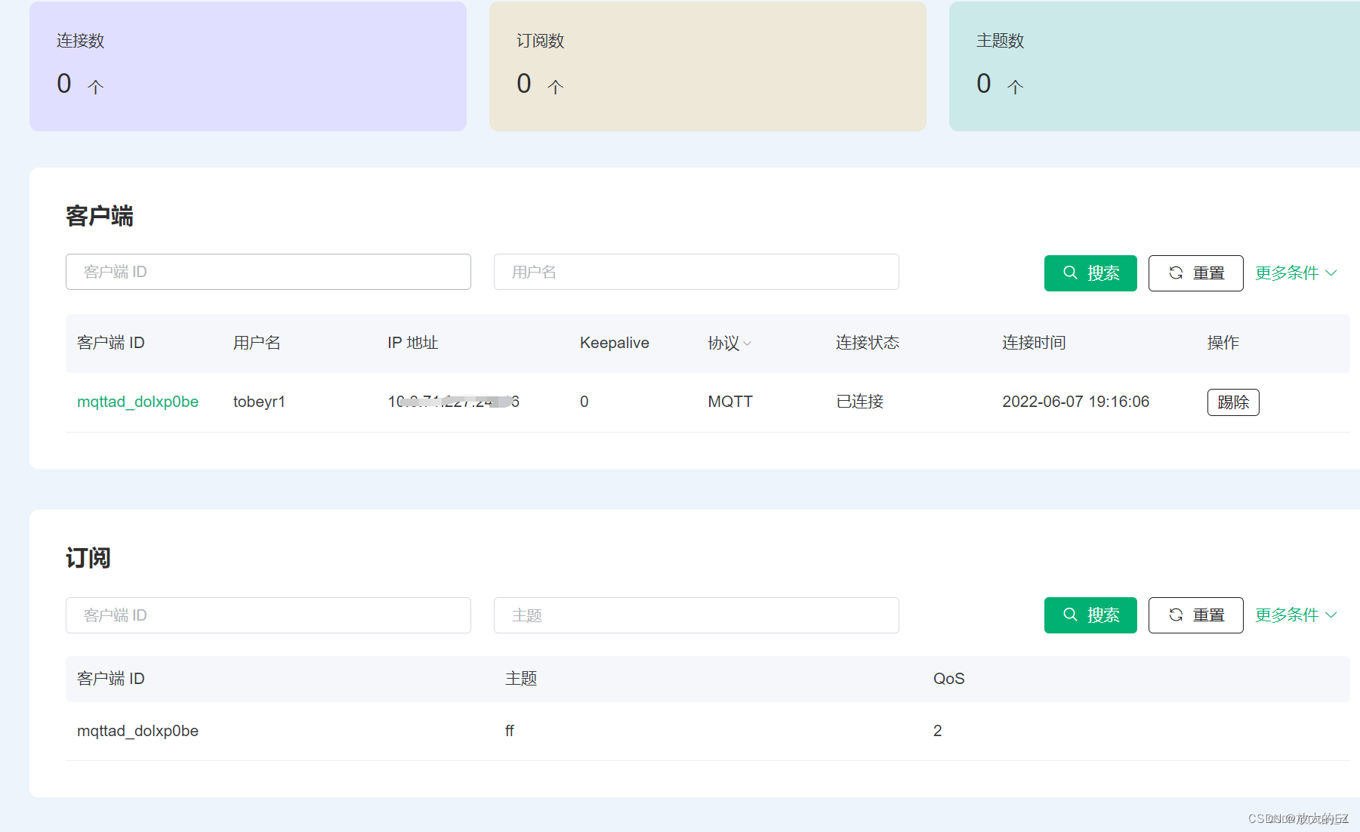This screenshot has width=1360, height=832.
Task: Focus the 主题 search field
Action: point(696,615)
